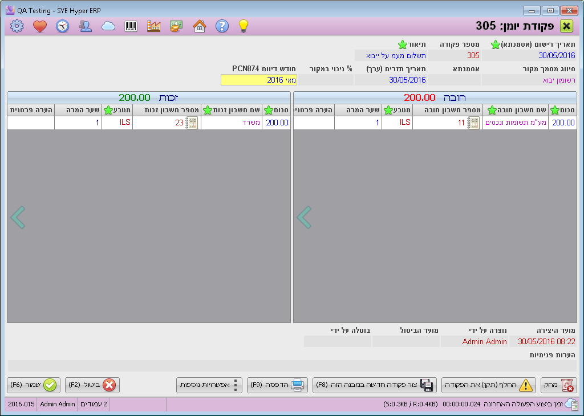Open help question mark icon
The image size is (584, 416).
click(x=222, y=26)
